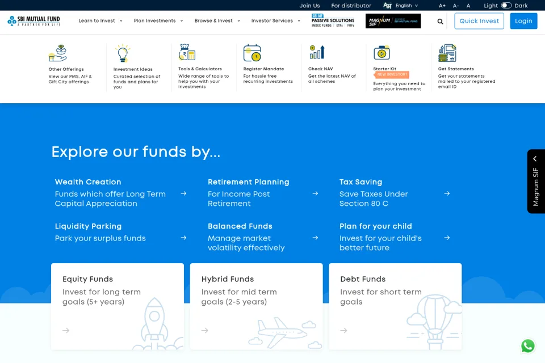Open SBI MF Passive Solutions banner
The image size is (545, 363).
pyautogui.click(x=333, y=21)
